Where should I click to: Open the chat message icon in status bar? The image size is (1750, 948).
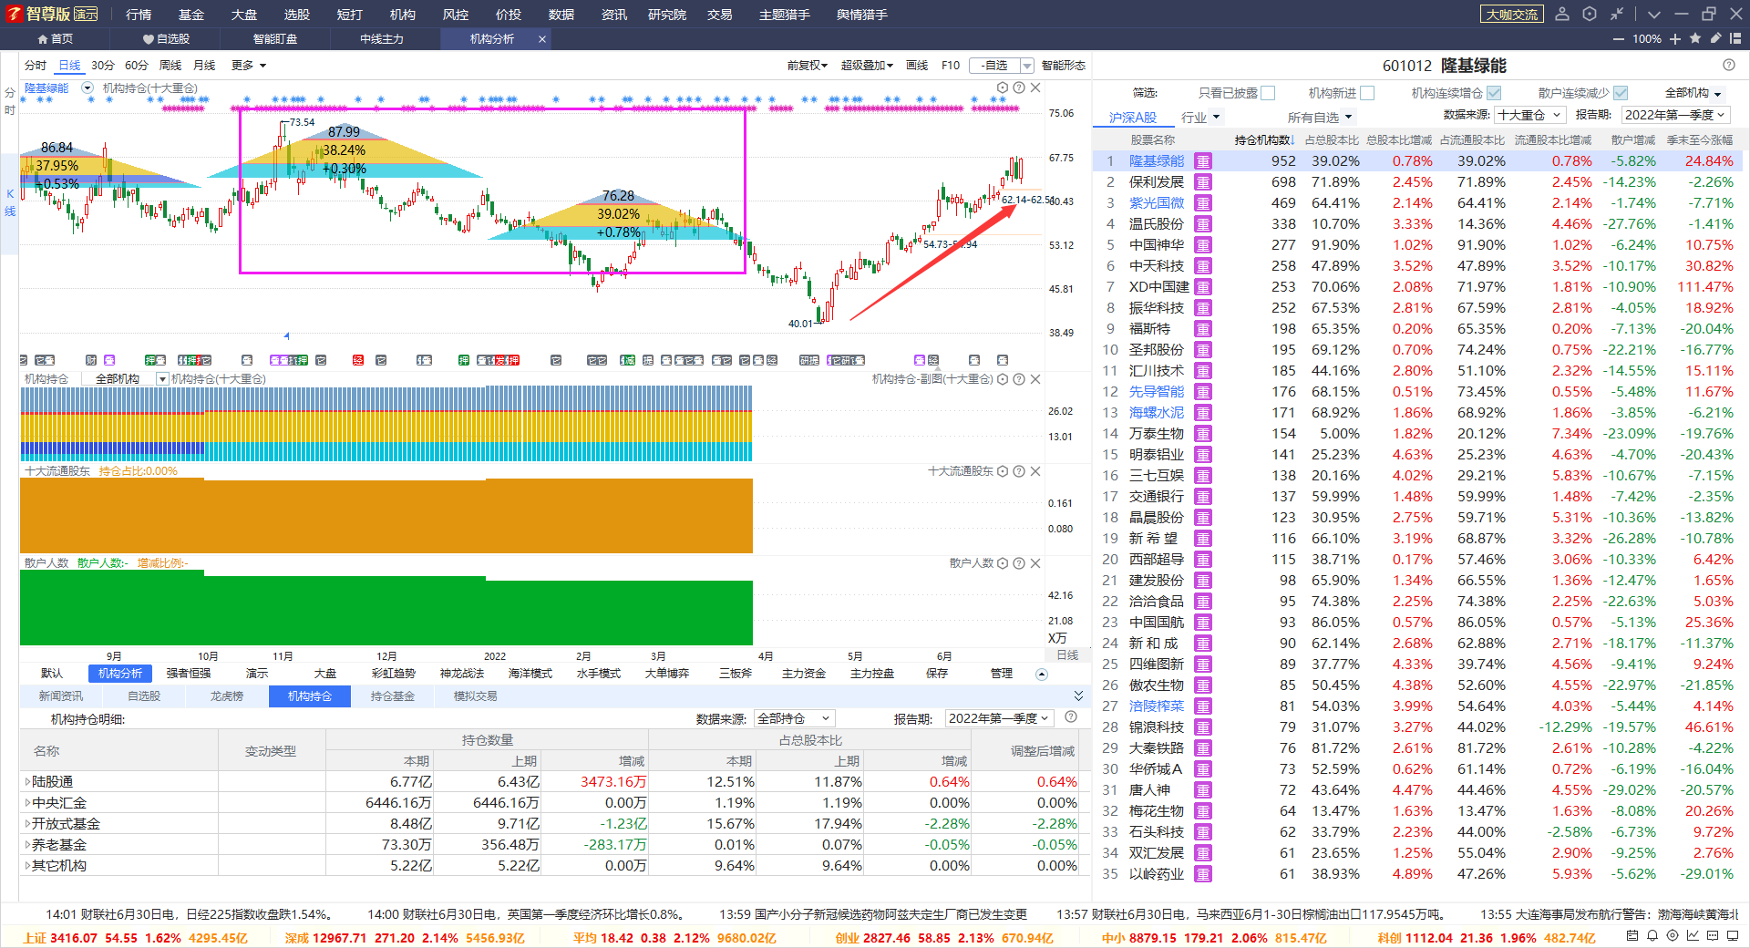tap(1713, 935)
